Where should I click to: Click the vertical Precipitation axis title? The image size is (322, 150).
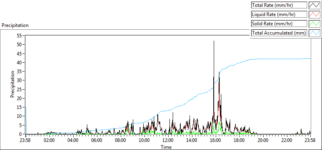tap(12, 84)
